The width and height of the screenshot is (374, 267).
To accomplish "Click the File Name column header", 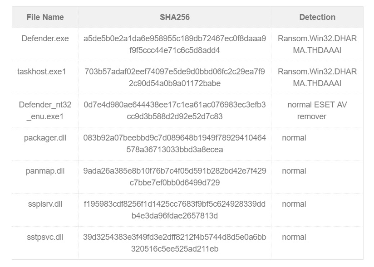I will click(x=45, y=17).
